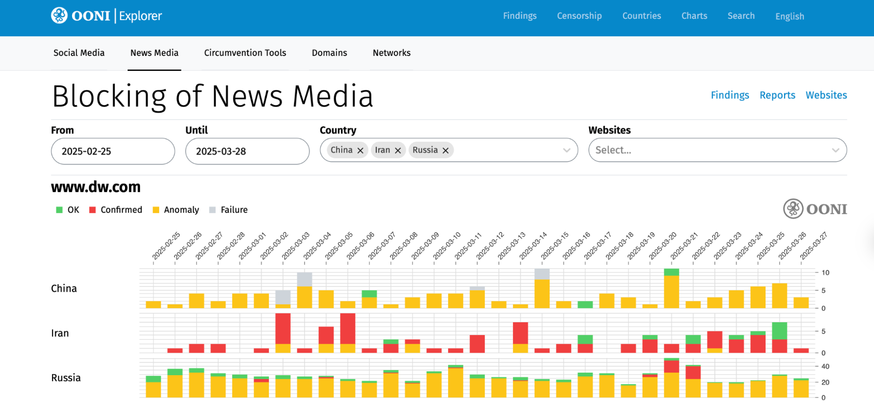This screenshot has width=874, height=408.
Task: Remove Russia from the country filter
Action: [446, 150]
